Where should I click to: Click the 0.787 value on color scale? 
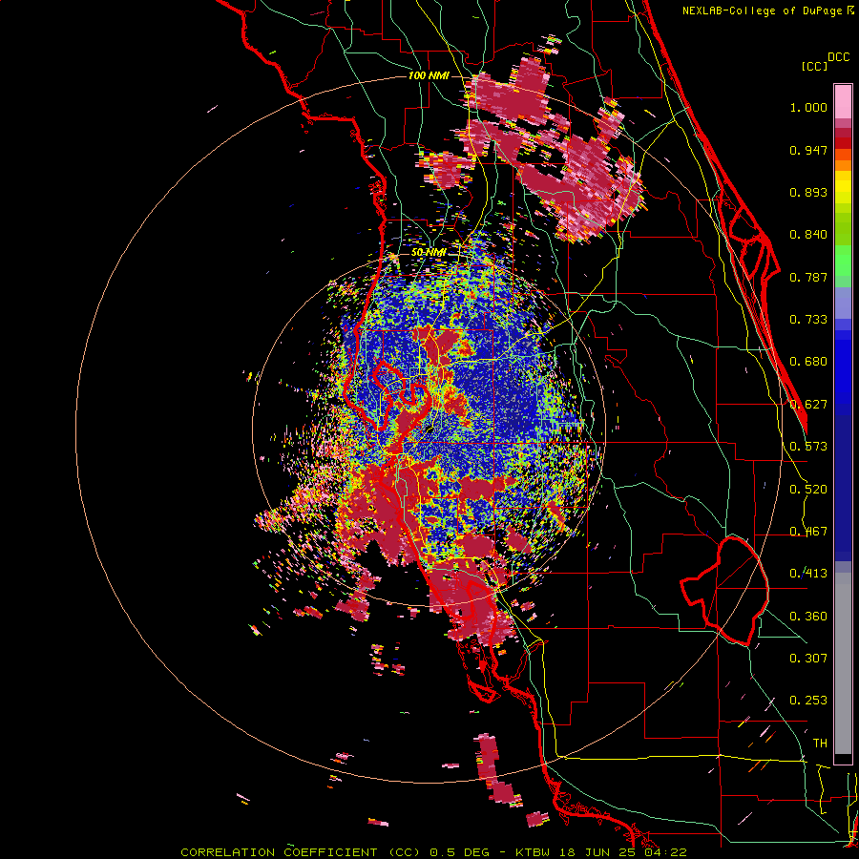808,277
